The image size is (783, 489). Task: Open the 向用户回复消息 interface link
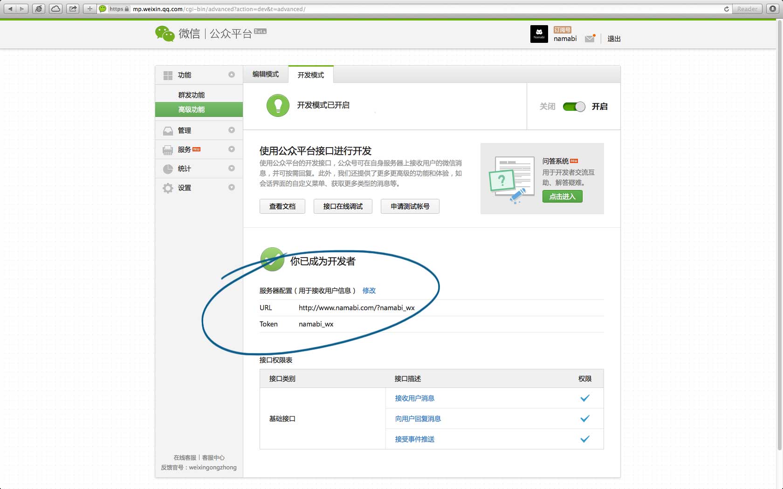click(418, 419)
